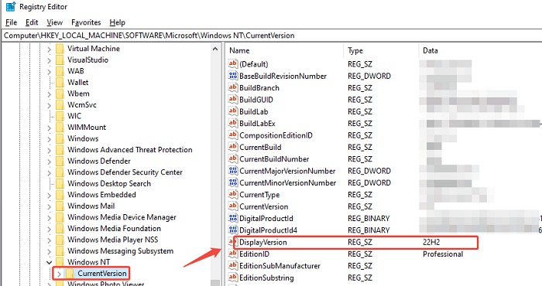
Task: Click the EditionSubManufacturer string icon
Action: tap(233, 266)
